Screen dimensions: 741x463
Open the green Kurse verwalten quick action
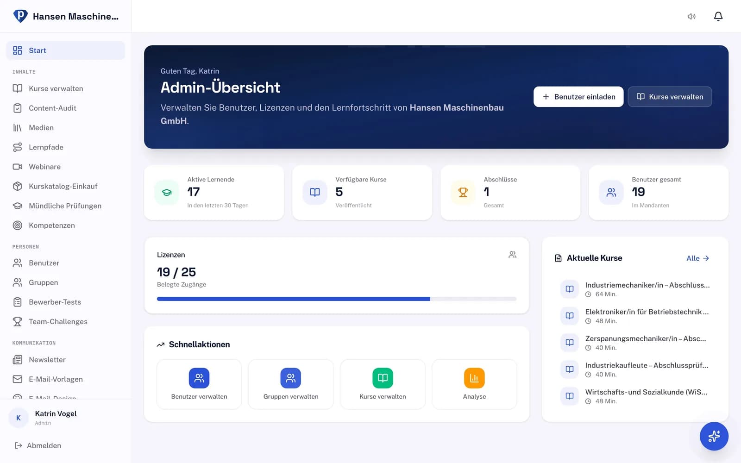[x=383, y=384]
